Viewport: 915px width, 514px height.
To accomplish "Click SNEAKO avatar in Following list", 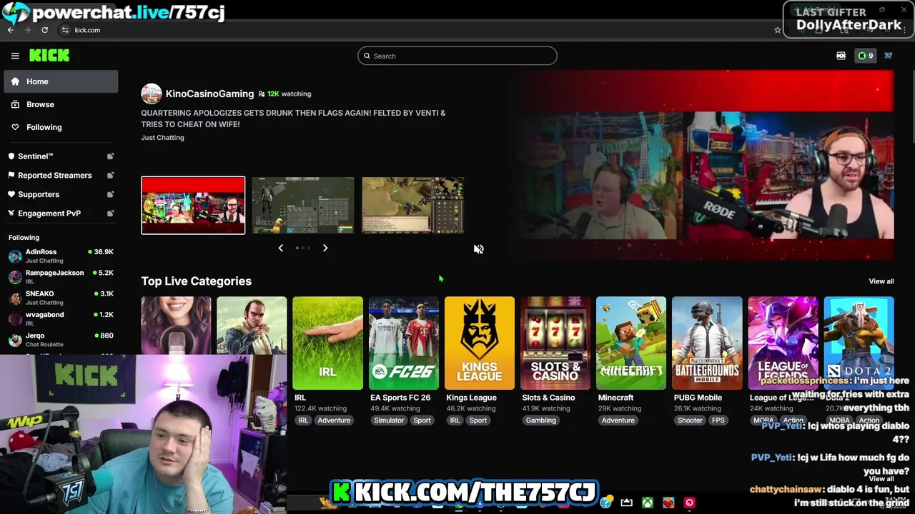I will (15, 298).
